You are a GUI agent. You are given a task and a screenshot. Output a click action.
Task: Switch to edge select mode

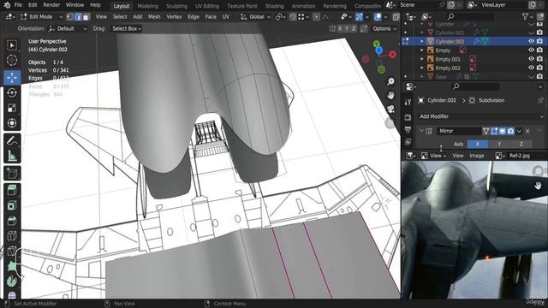78,17
